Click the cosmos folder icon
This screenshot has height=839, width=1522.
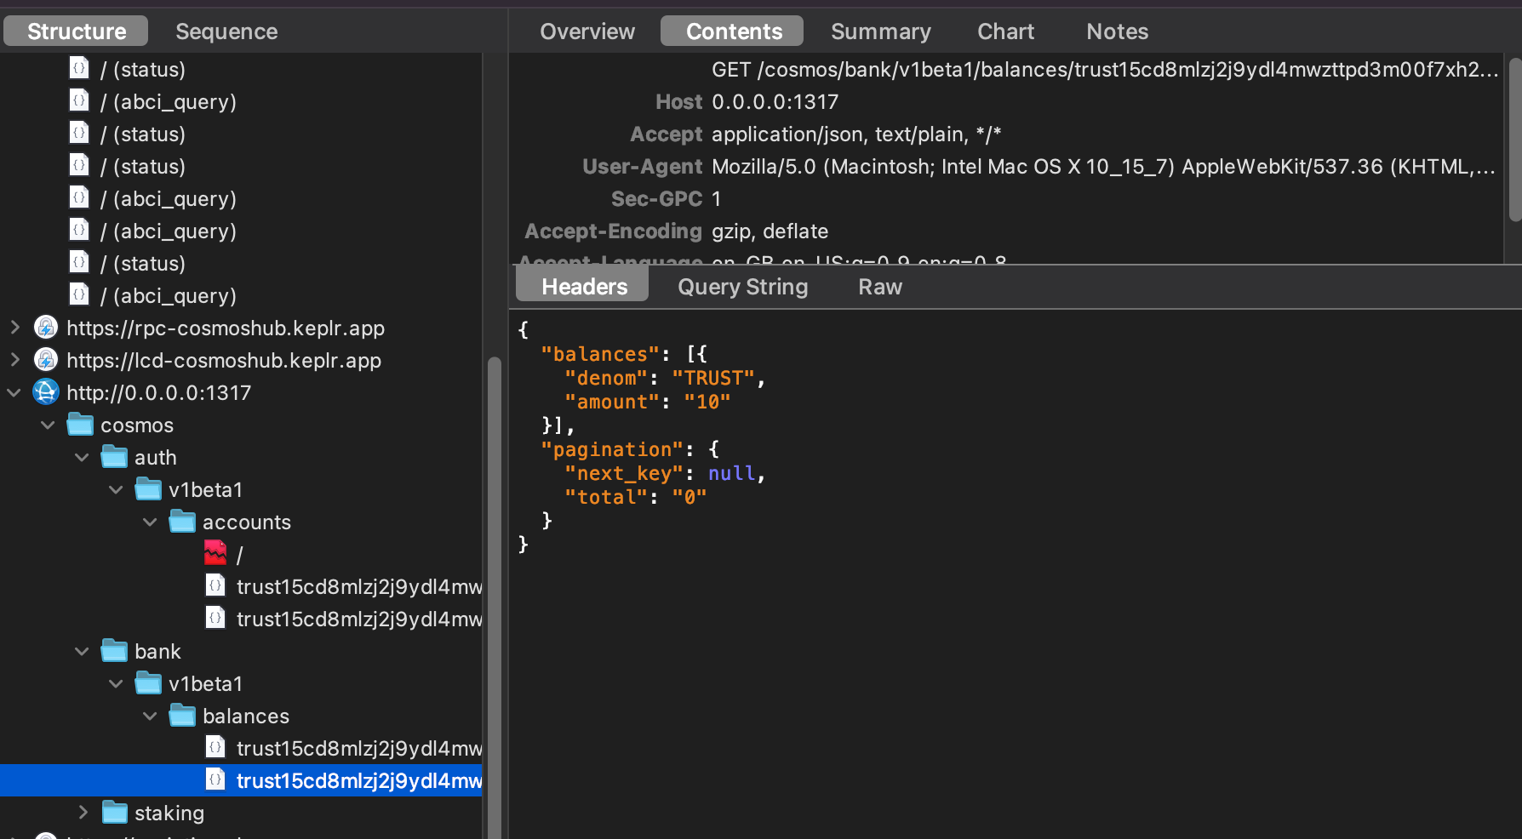pyautogui.click(x=80, y=424)
